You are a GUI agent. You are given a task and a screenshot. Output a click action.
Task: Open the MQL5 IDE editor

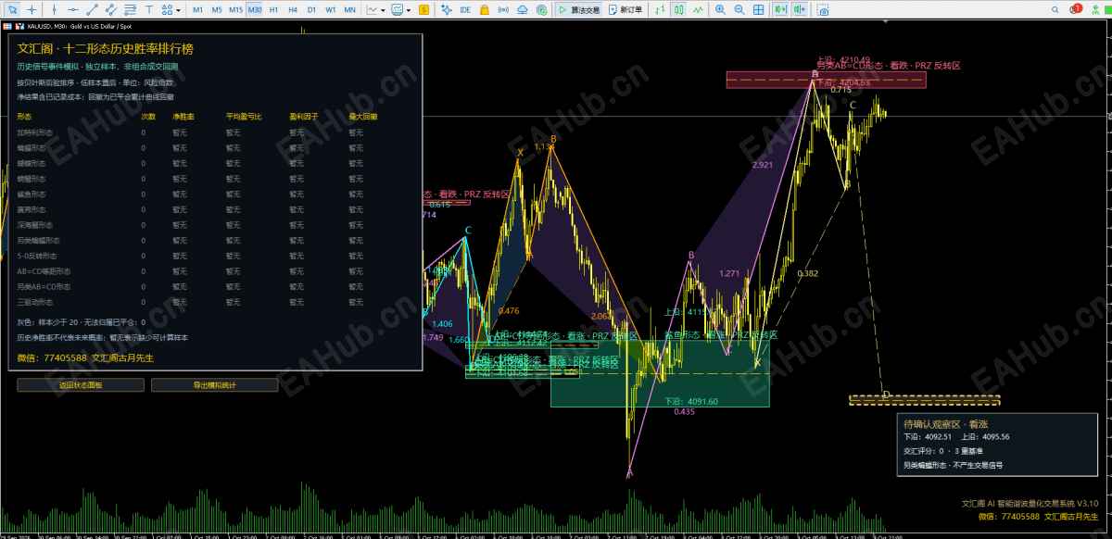pyautogui.click(x=464, y=9)
